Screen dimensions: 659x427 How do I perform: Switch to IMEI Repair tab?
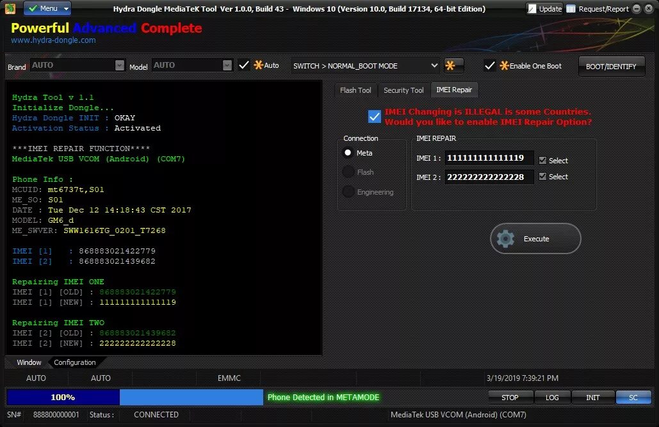[x=454, y=90]
